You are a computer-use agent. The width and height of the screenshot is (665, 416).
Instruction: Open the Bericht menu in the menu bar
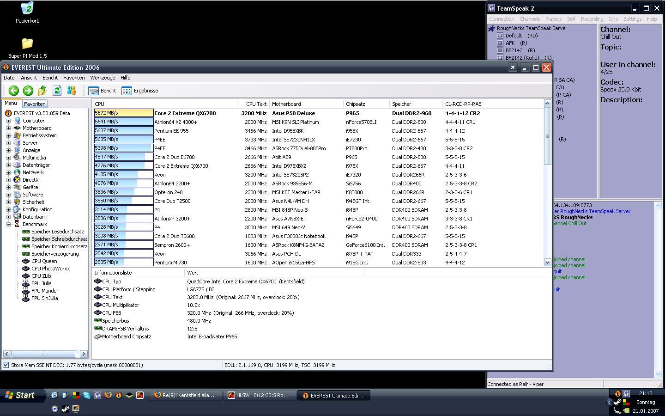click(x=50, y=78)
